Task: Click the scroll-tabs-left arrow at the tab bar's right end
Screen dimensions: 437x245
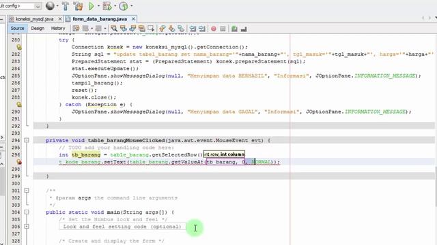Action: click(423, 18)
